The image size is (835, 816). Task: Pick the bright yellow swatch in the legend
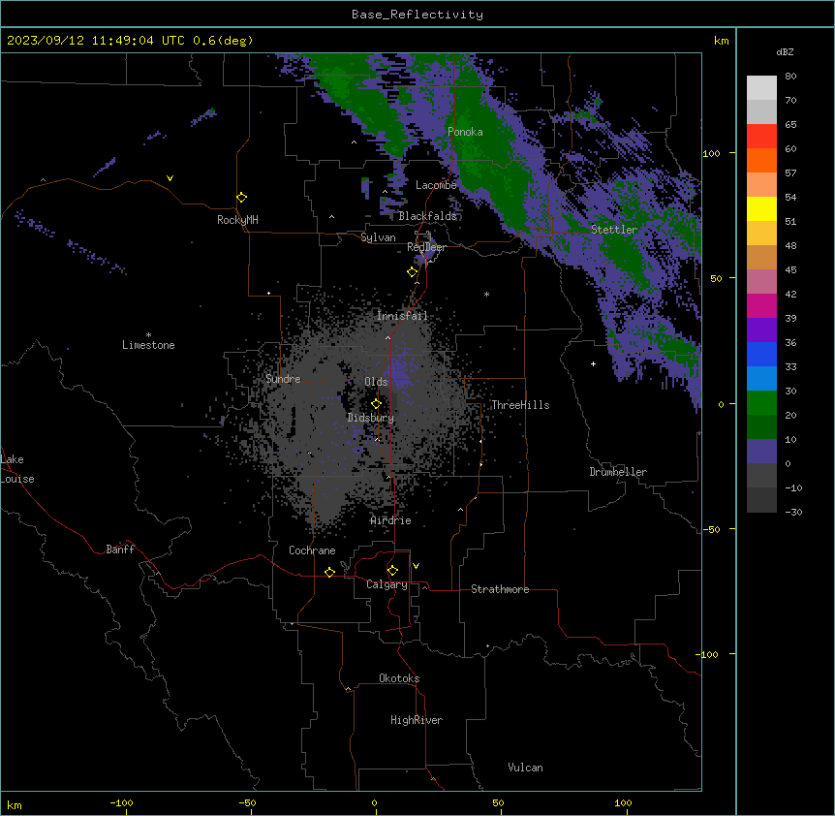tap(761, 208)
